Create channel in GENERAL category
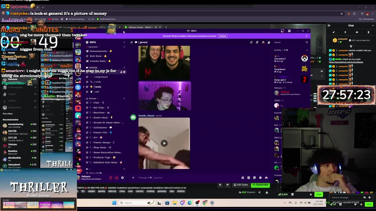The height and width of the screenshot is (211, 376). pos(124,68)
